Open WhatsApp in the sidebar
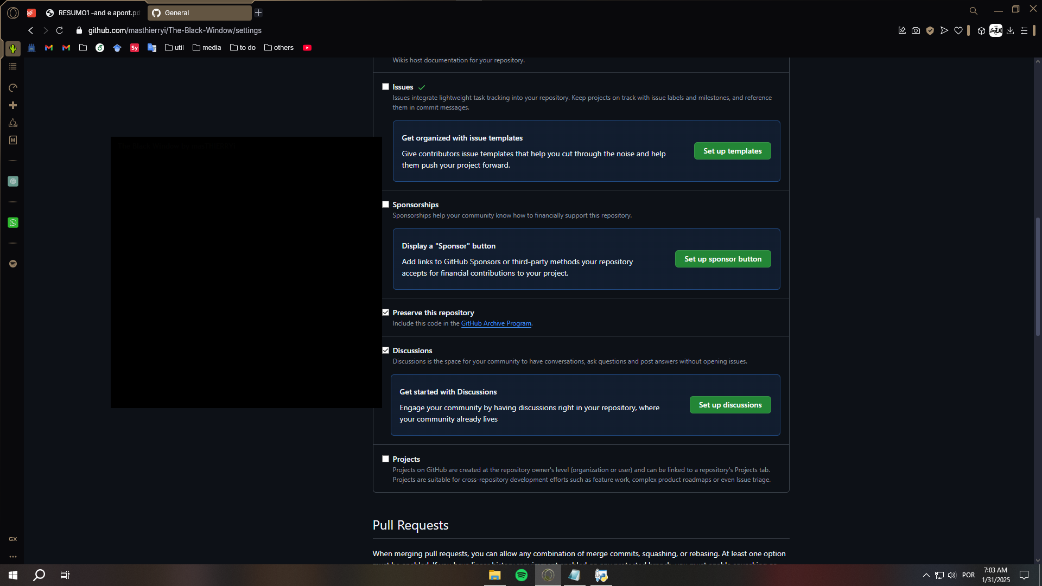This screenshot has height=586, width=1042. coord(13,222)
